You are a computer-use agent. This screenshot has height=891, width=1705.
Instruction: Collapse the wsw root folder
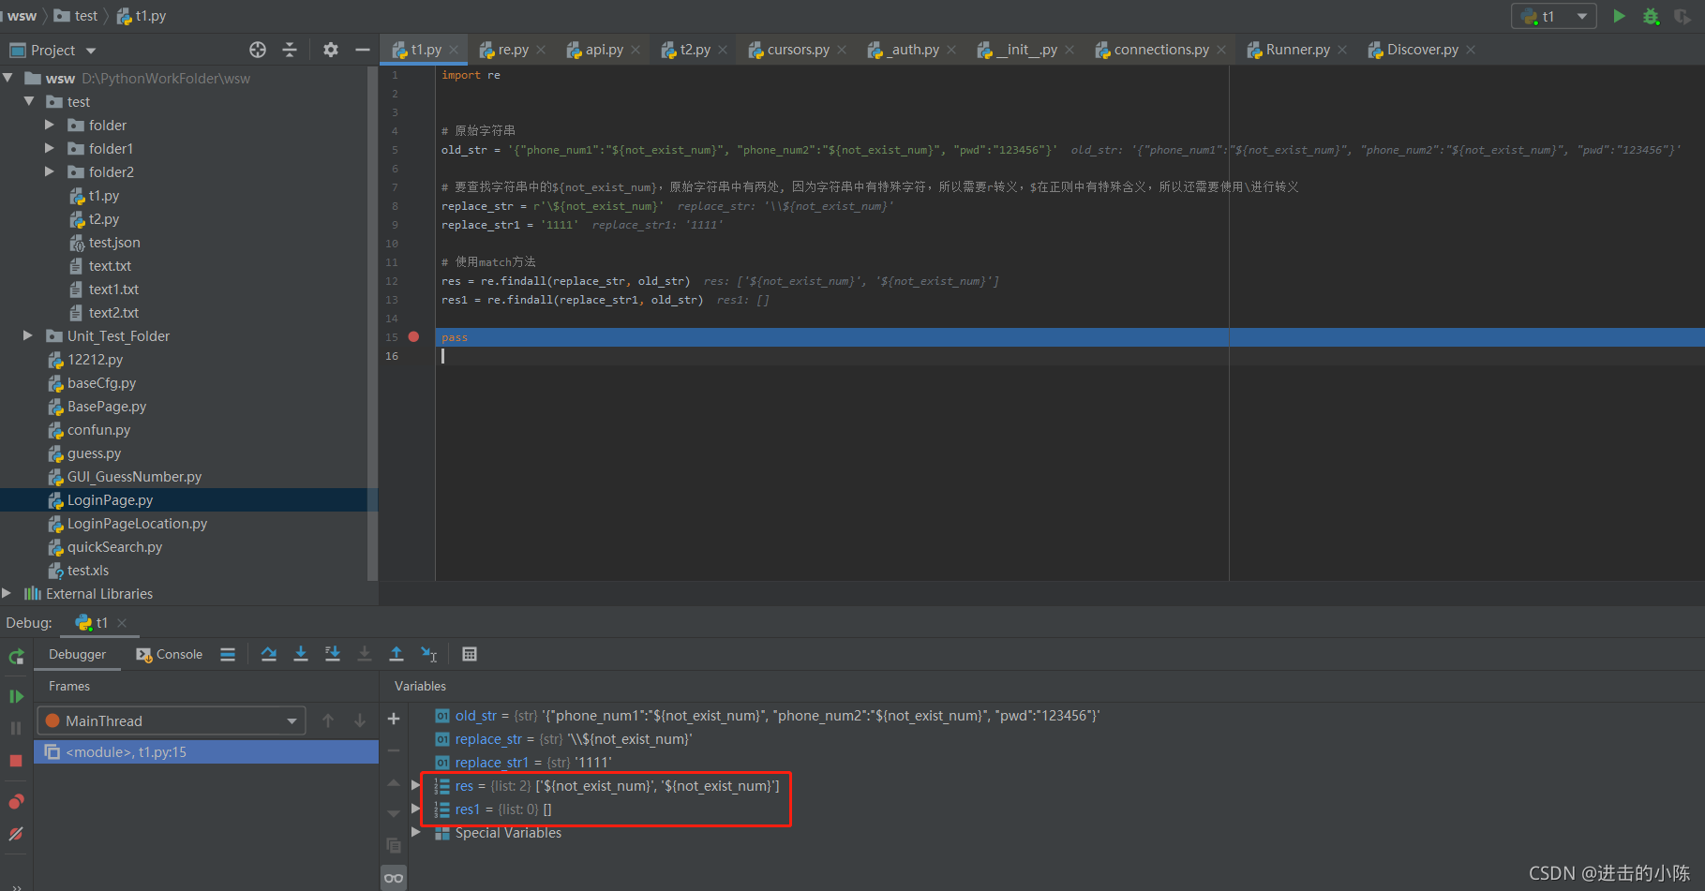8,78
